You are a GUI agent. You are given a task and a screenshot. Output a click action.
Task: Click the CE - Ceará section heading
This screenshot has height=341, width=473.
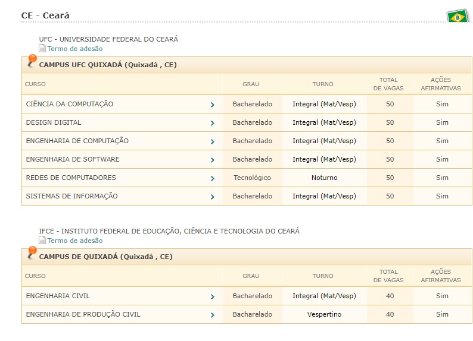tap(45, 15)
